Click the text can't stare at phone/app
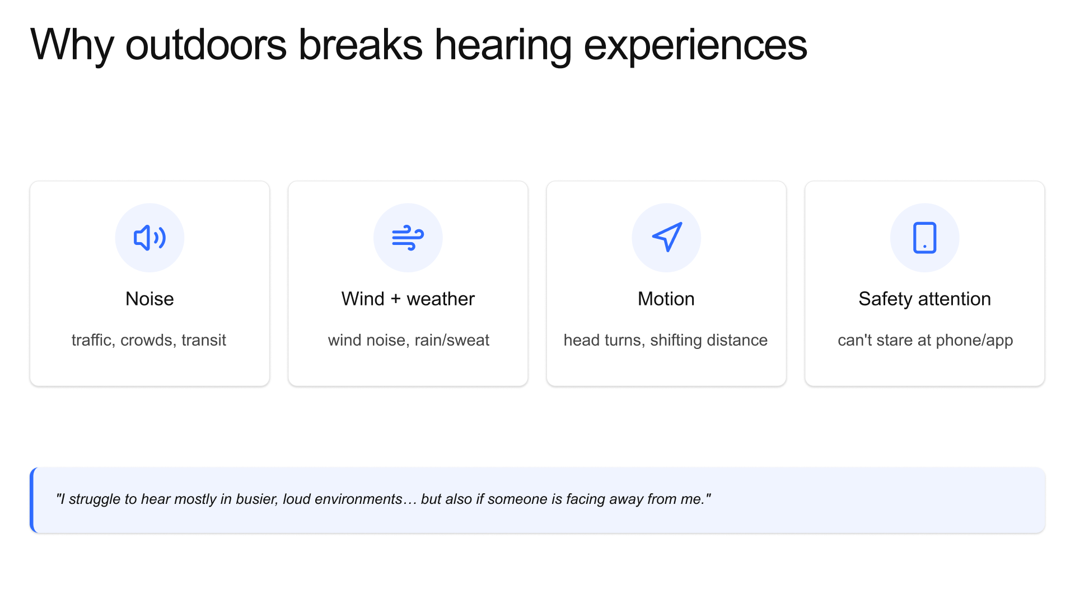This screenshot has height=604, width=1075. (925, 340)
